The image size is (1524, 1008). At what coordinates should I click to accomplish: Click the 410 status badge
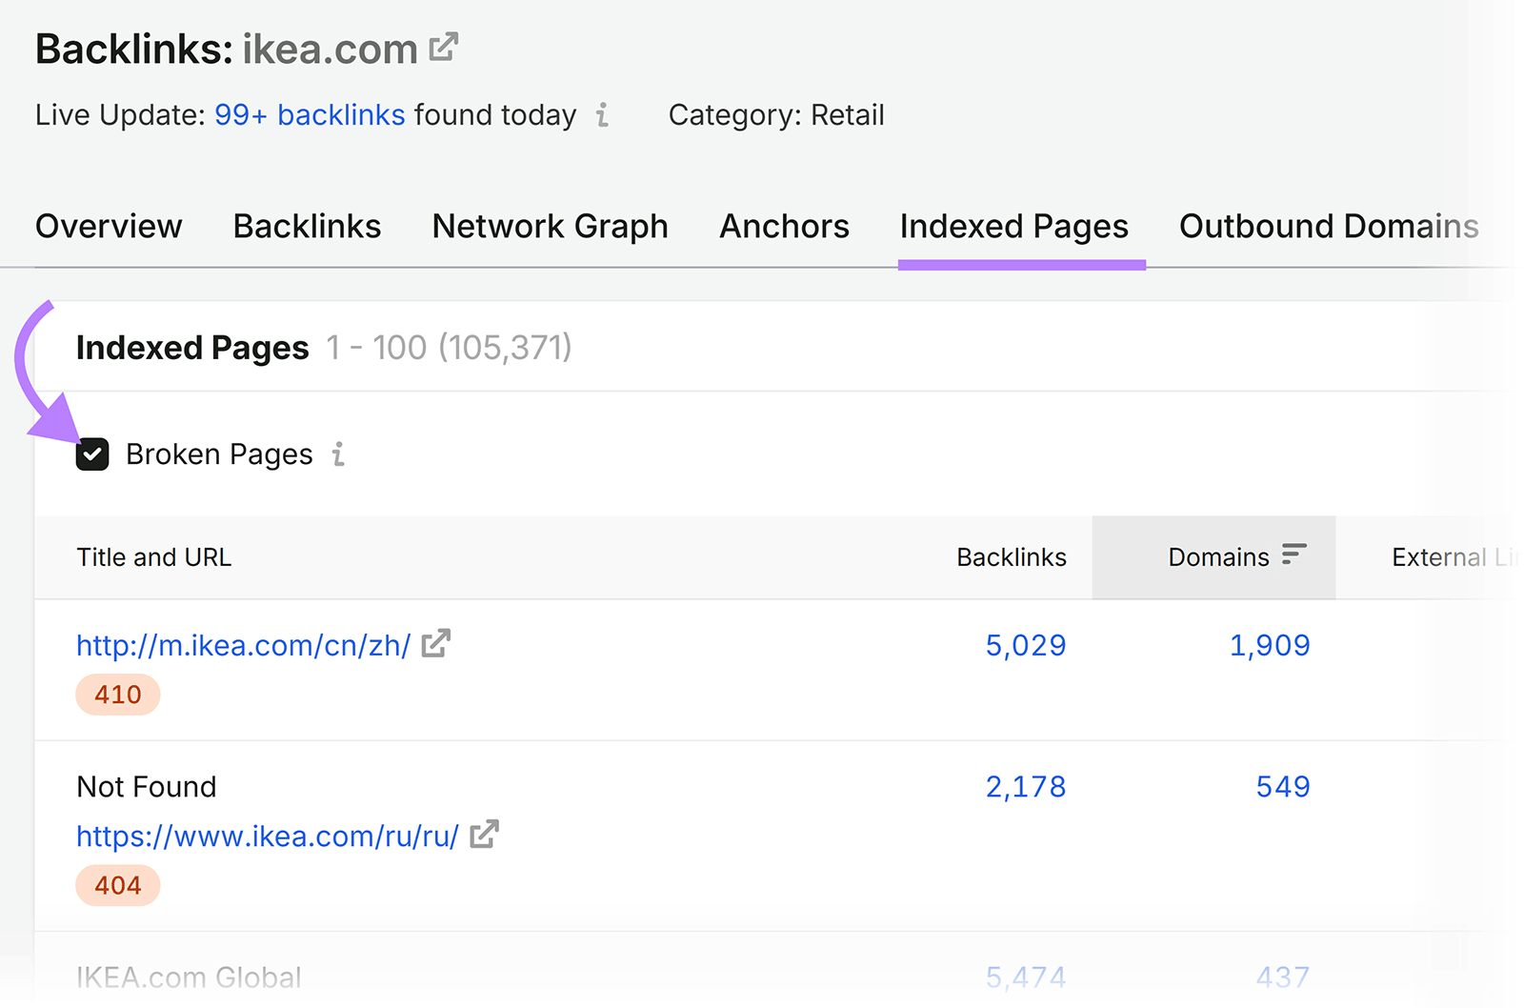pyautogui.click(x=118, y=695)
